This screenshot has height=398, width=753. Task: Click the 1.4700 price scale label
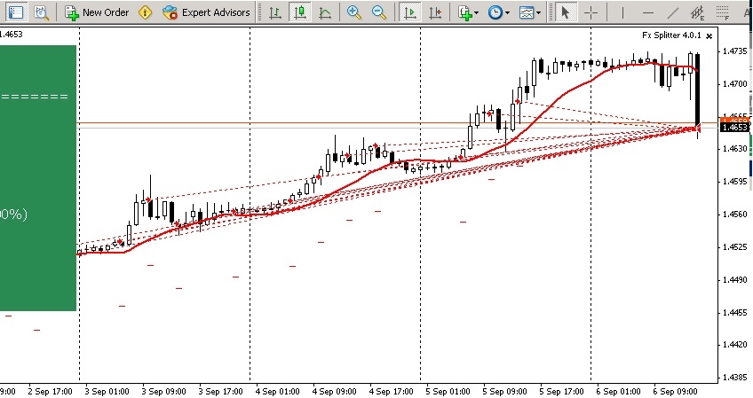tap(734, 84)
